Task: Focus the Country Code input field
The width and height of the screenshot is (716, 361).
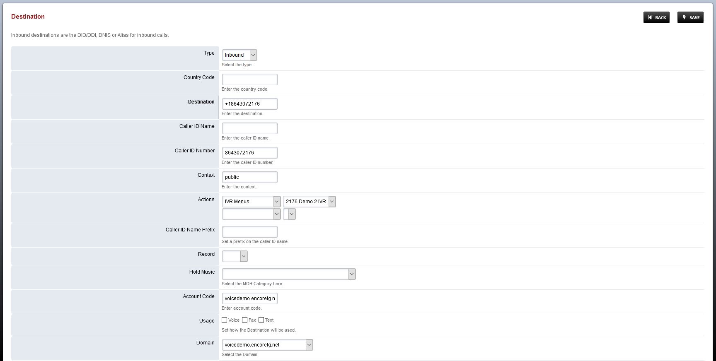Action: coord(249,79)
